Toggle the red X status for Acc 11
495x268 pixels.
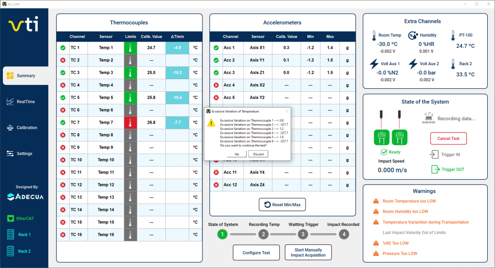[x=216, y=172]
